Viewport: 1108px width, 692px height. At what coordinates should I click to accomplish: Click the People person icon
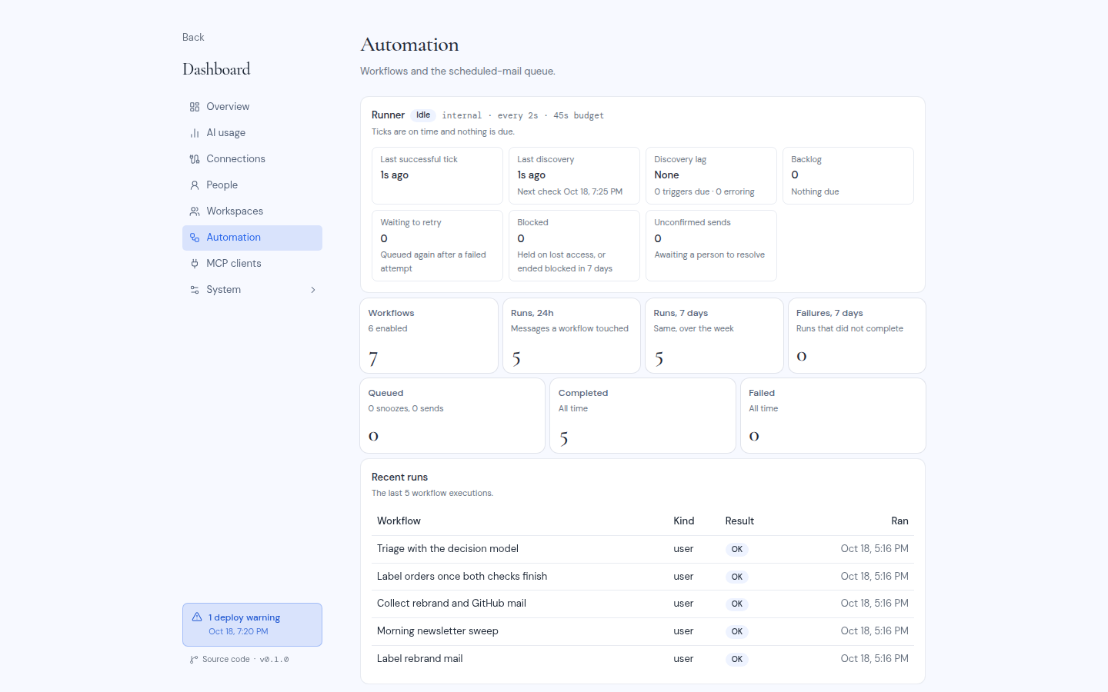click(x=195, y=185)
